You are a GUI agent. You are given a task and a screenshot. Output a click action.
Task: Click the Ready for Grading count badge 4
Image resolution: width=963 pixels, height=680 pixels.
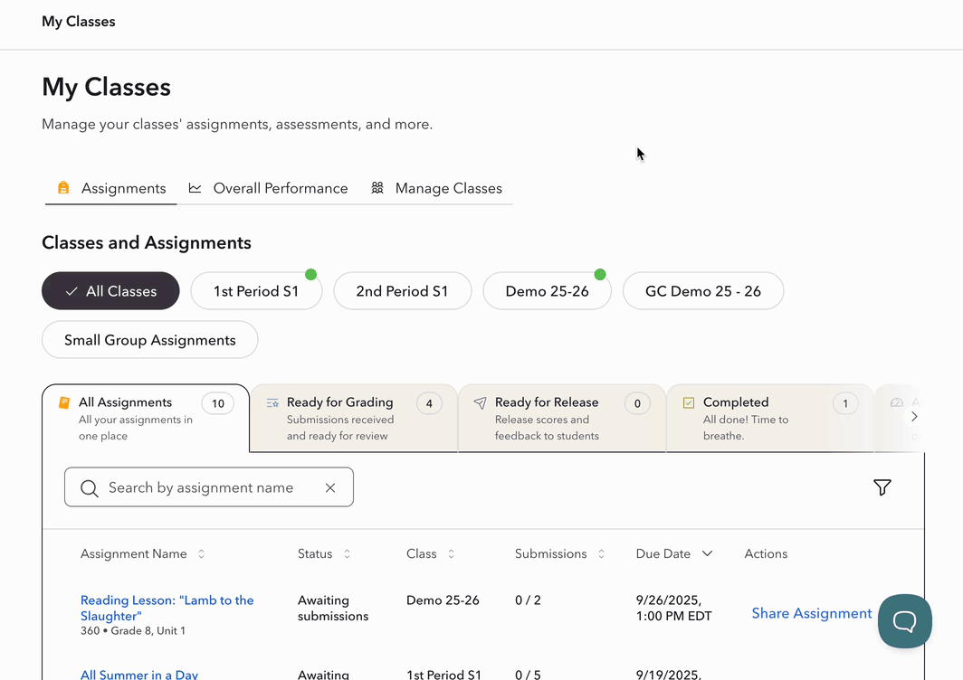tap(429, 403)
